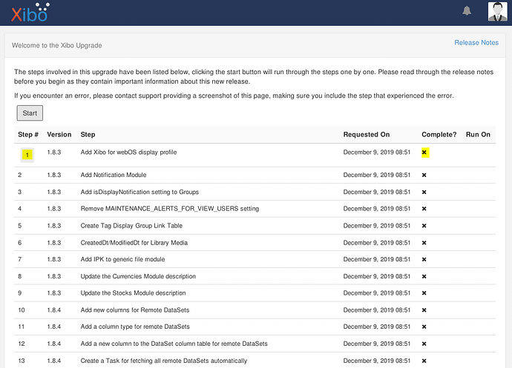Select 'Add Notification Module' step text
Viewport: 512px width, 368px height.
click(x=114, y=175)
